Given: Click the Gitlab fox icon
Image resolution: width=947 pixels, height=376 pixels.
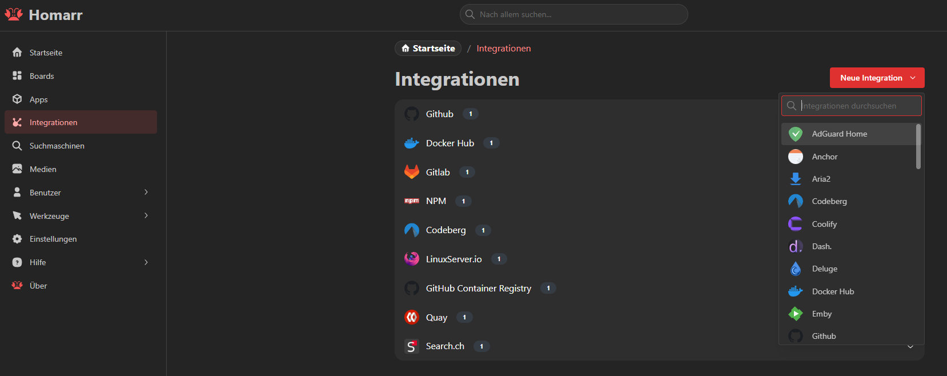Looking at the screenshot, I should [411, 172].
